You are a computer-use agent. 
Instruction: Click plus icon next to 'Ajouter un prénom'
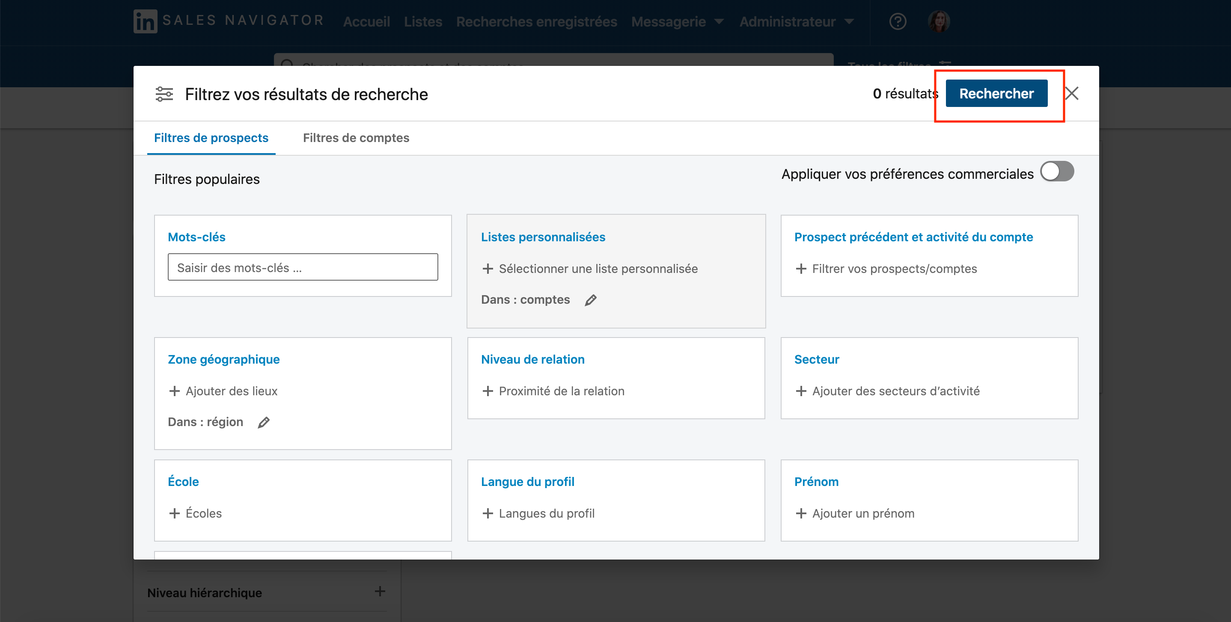click(x=801, y=513)
